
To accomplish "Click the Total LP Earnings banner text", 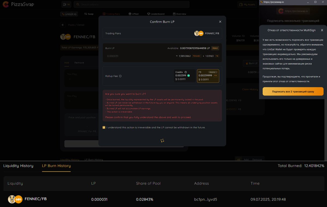I will tap(79, 48).
